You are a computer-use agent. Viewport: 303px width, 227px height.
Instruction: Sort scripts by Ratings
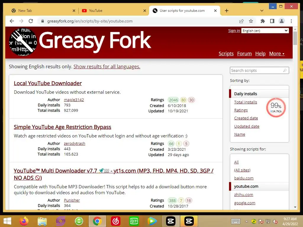point(241,110)
